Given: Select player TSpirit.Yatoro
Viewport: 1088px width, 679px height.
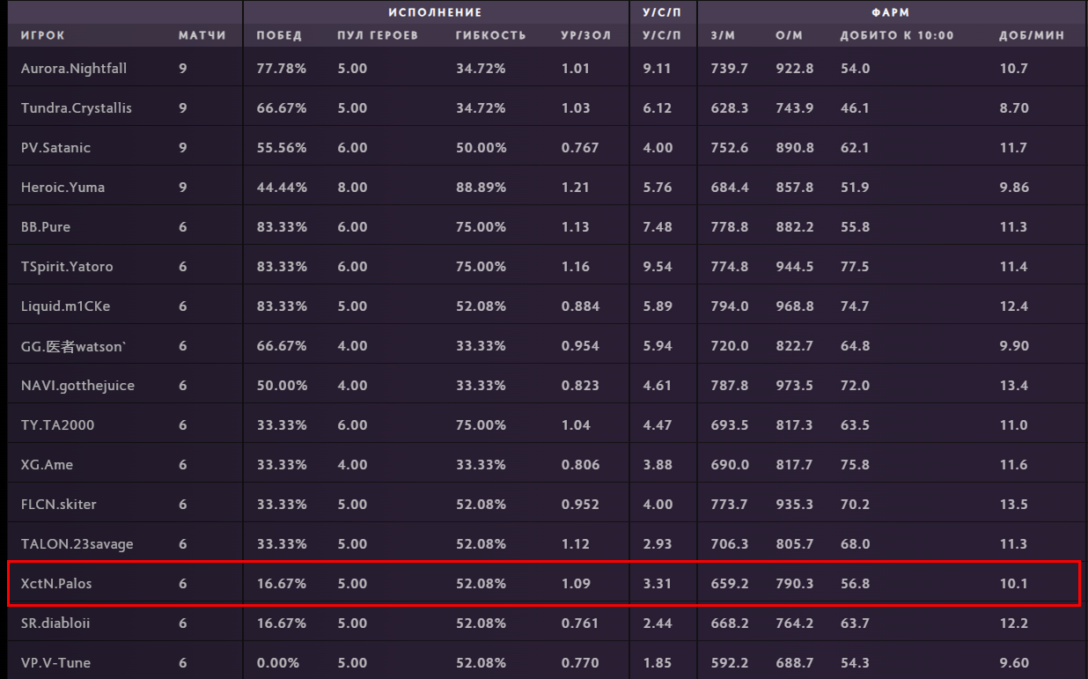Looking at the screenshot, I should coord(67,266).
